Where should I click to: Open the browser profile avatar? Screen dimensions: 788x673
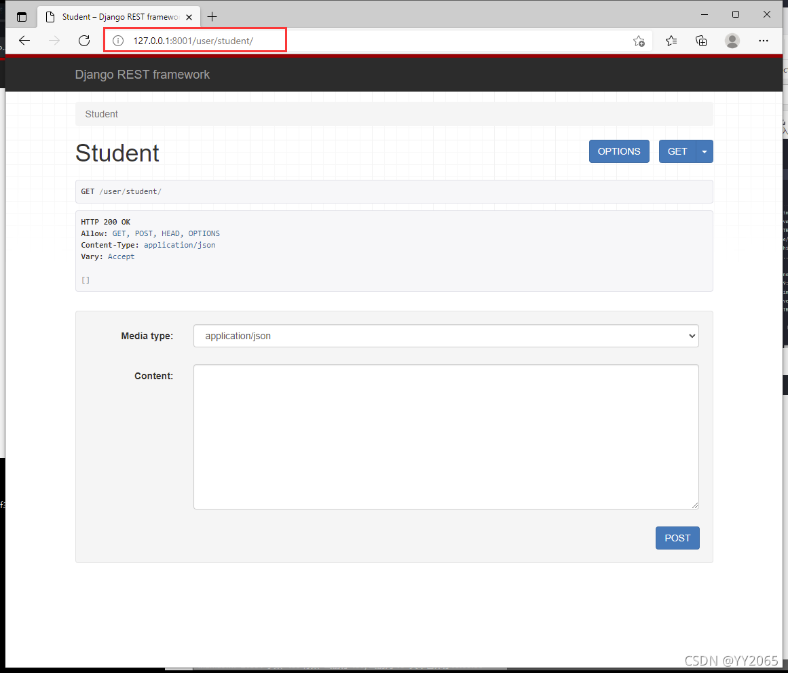[x=732, y=41]
